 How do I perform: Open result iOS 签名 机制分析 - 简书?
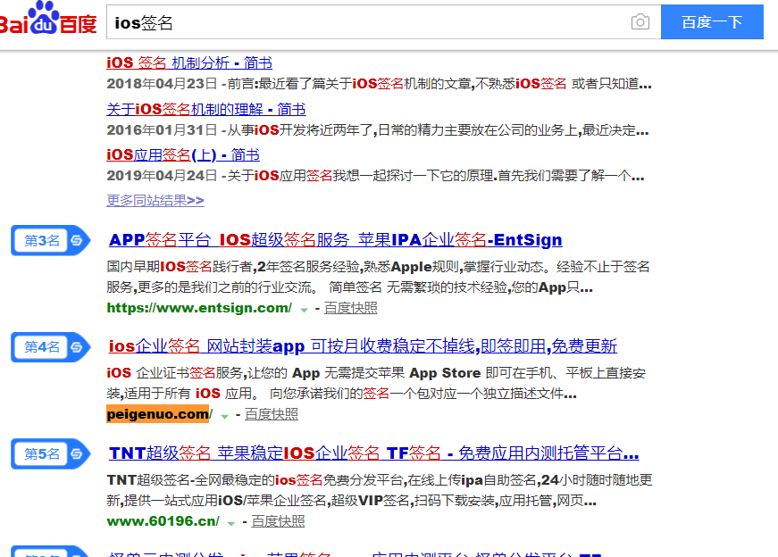189,63
